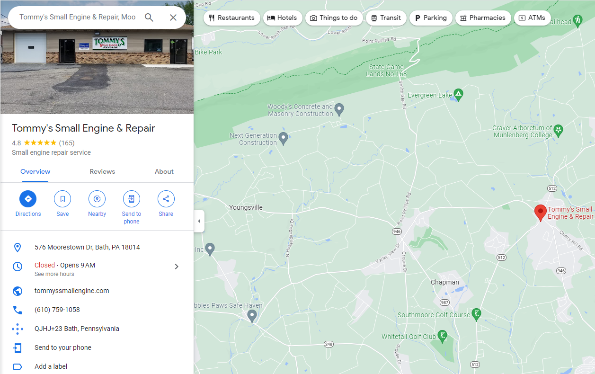Show Things to do on map
The height and width of the screenshot is (374, 595).
[334, 18]
